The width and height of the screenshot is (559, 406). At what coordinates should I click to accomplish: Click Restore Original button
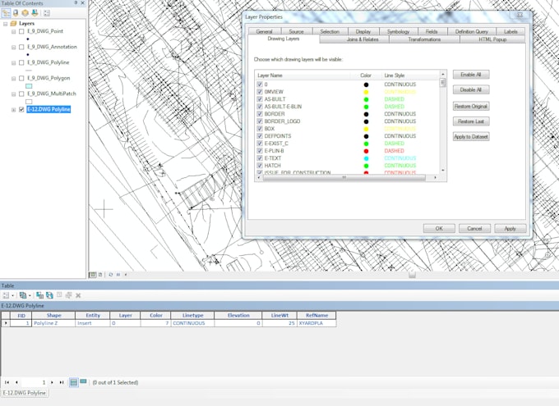pyautogui.click(x=471, y=107)
